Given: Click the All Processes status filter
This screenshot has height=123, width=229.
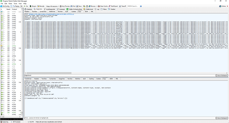Looking at the screenshot, I should click(x=16, y=122).
